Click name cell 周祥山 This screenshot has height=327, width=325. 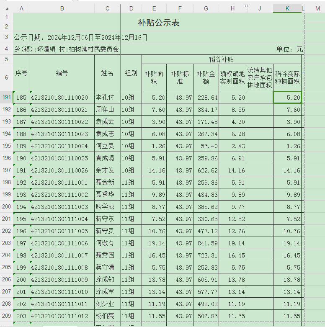click(108, 109)
